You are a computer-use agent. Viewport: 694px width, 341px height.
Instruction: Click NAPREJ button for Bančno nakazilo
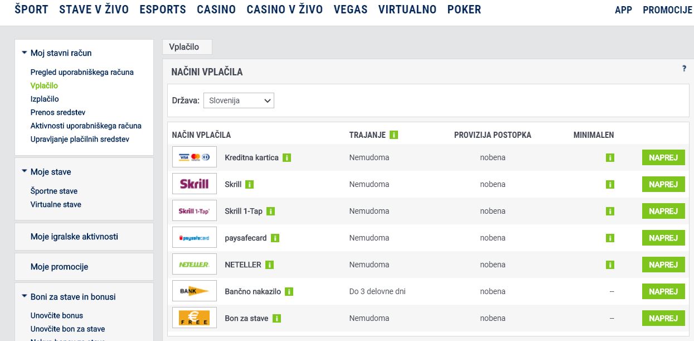663,292
